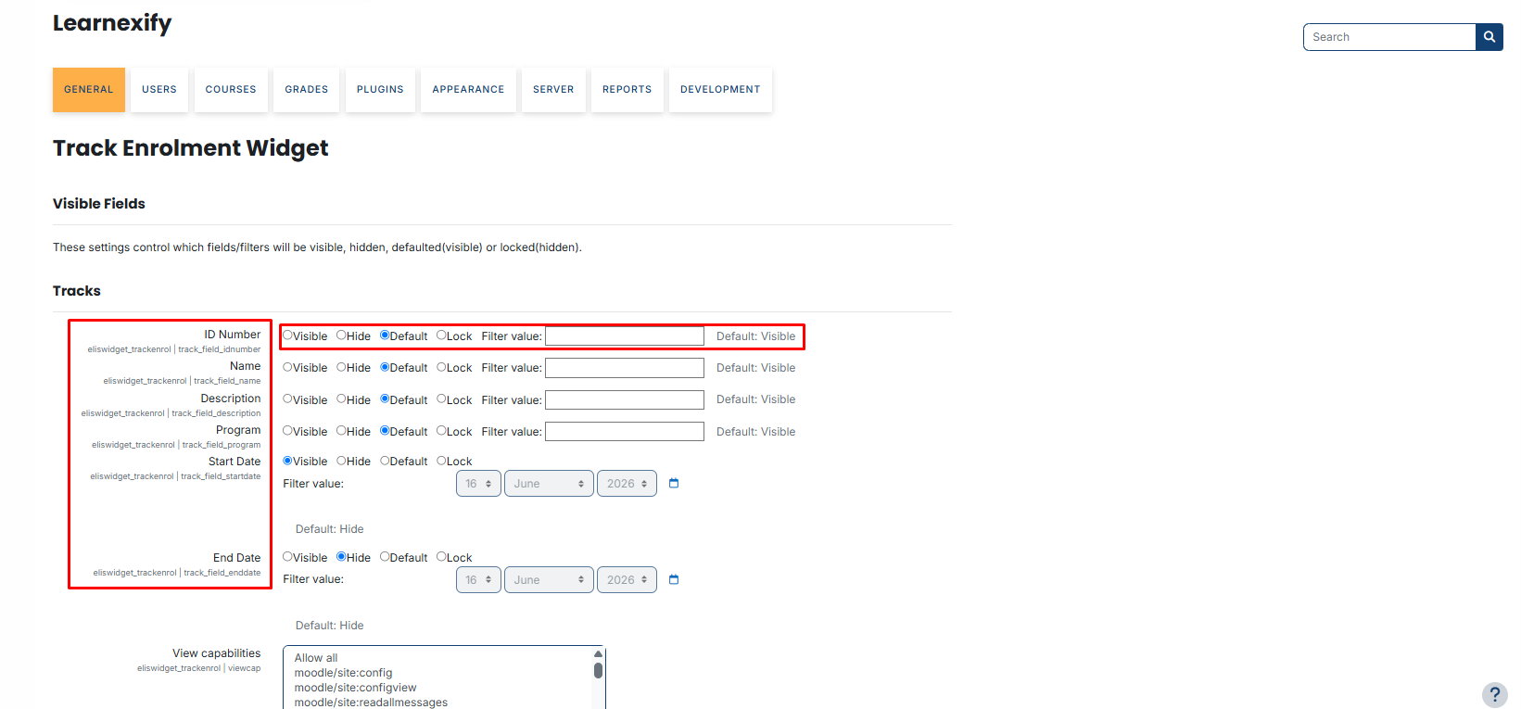Open Start Date calendar picker icon
This screenshot has width=1521, height=709.
[x=674, y=484]
